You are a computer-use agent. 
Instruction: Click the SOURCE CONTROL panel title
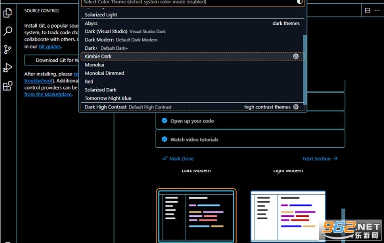(x=42, y=11)
